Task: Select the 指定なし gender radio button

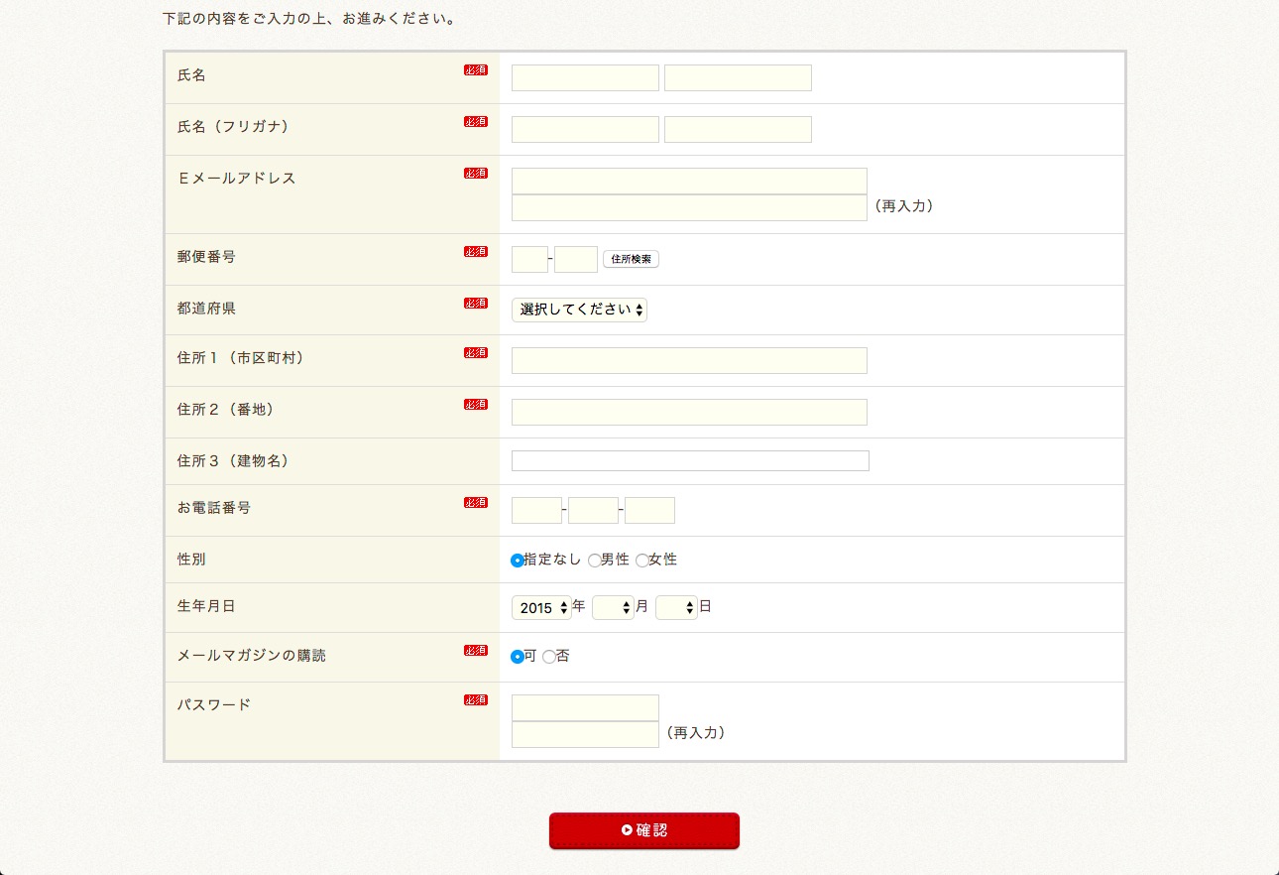Action: point(517,561)
